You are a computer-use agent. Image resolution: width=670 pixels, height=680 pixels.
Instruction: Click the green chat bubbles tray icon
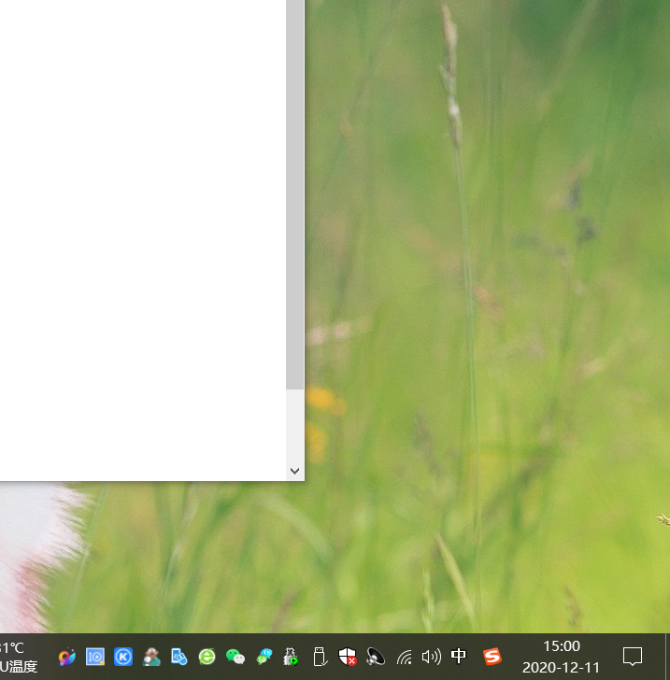click(x=264, y=657)
